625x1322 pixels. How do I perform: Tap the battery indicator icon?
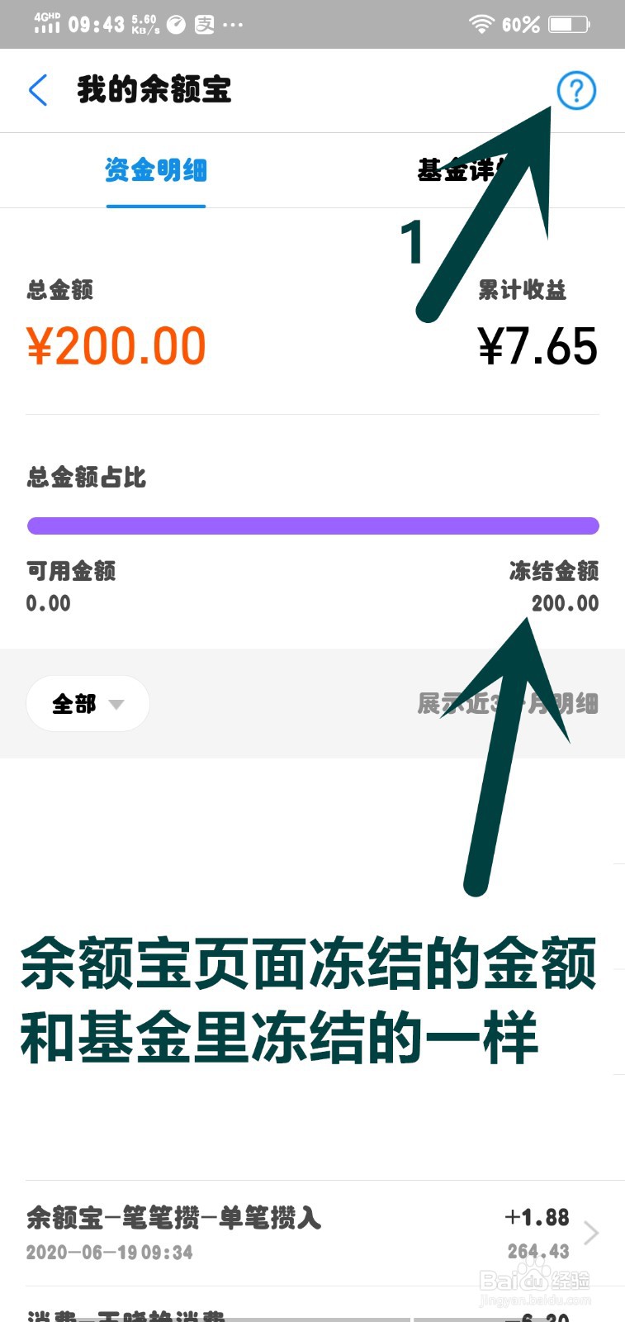click(x=570, y=24)
